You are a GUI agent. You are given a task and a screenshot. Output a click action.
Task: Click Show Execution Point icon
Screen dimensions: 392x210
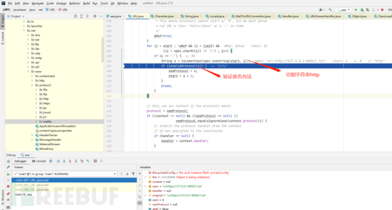[x=51, y=161]
